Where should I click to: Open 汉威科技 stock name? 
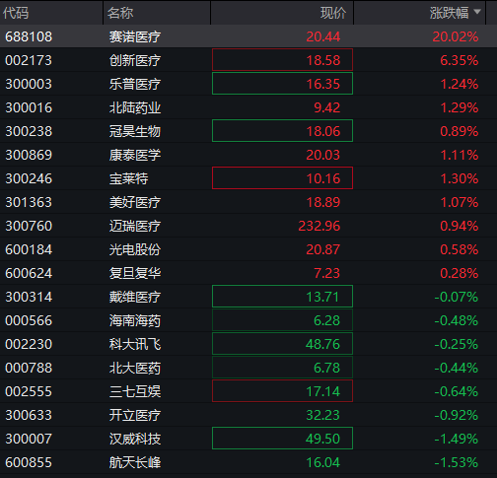(135, 439)
